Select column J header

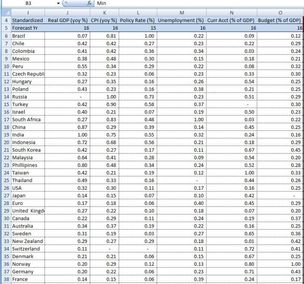[66, 13]
